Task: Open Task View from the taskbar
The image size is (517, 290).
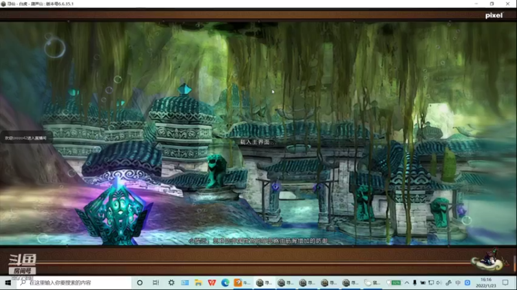Action: point(156,283)
